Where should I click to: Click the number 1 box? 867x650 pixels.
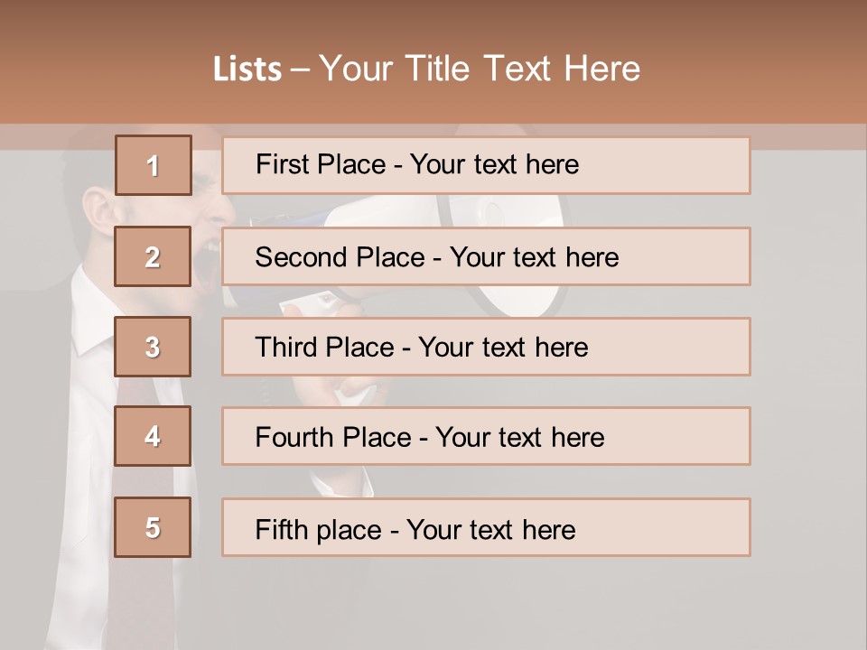point(154,165)
